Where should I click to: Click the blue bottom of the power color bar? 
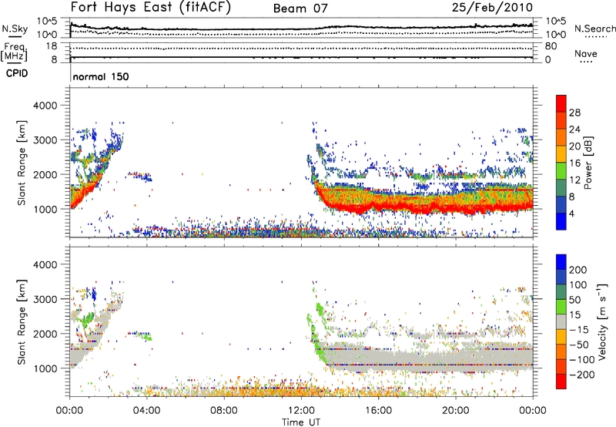[x=561, y=222]
